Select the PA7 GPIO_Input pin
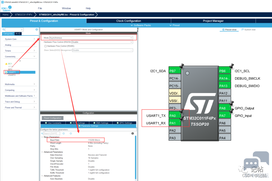The image size is (272, 181). pyautogui.click(x=225, y=116)
